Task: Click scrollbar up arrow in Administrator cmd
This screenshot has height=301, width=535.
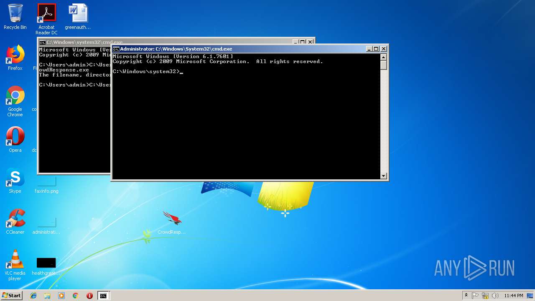Action: pyautogui.click(x=384, y=56)
